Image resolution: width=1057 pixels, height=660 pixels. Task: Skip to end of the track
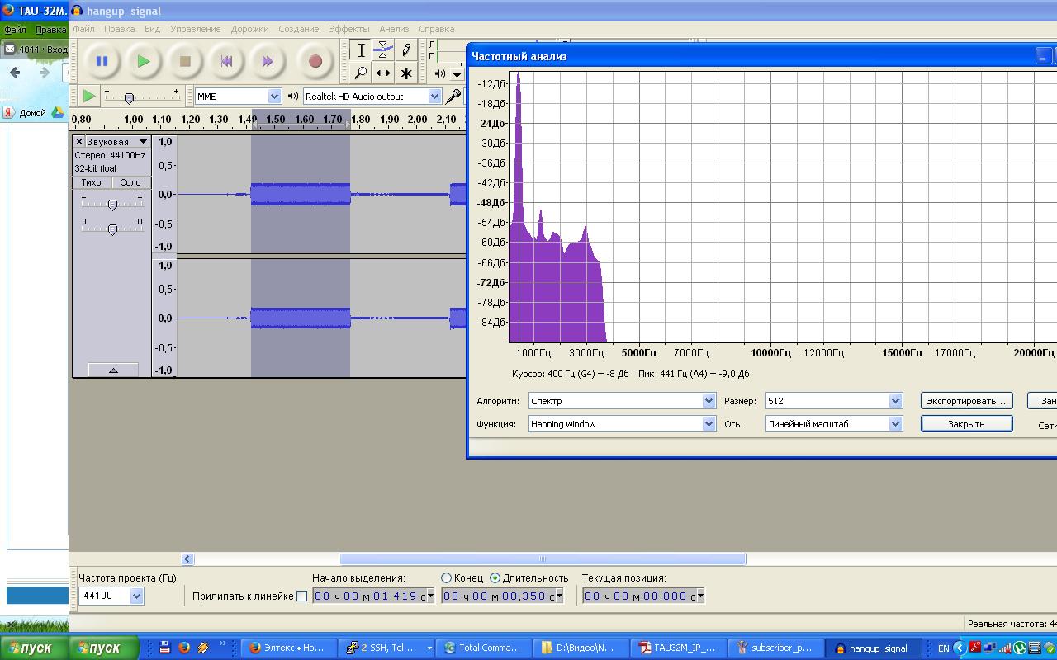coord(268,61)
